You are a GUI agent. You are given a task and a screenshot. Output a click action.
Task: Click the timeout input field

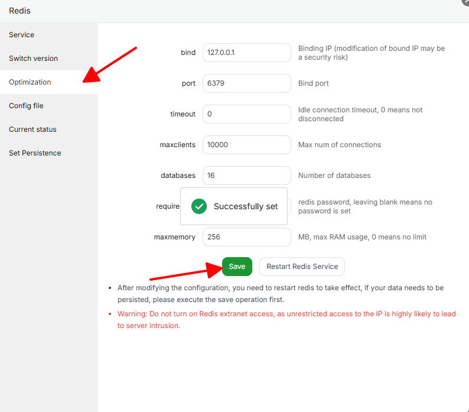(x=246, y=114)
